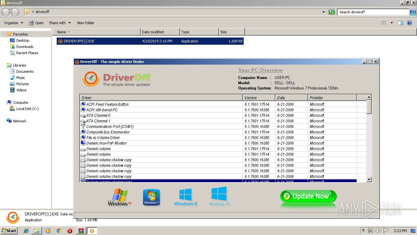Viewport: 417px width, 235px height.
Task: Launch Internet Explorer from the taskbar
Action: pos(26,231)
